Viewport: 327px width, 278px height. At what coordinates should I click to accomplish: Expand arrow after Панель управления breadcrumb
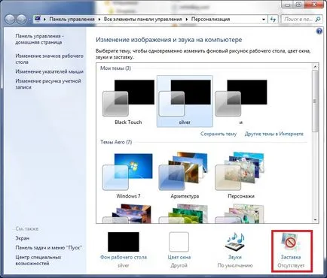pyautogui.click(x=99, y=20)
